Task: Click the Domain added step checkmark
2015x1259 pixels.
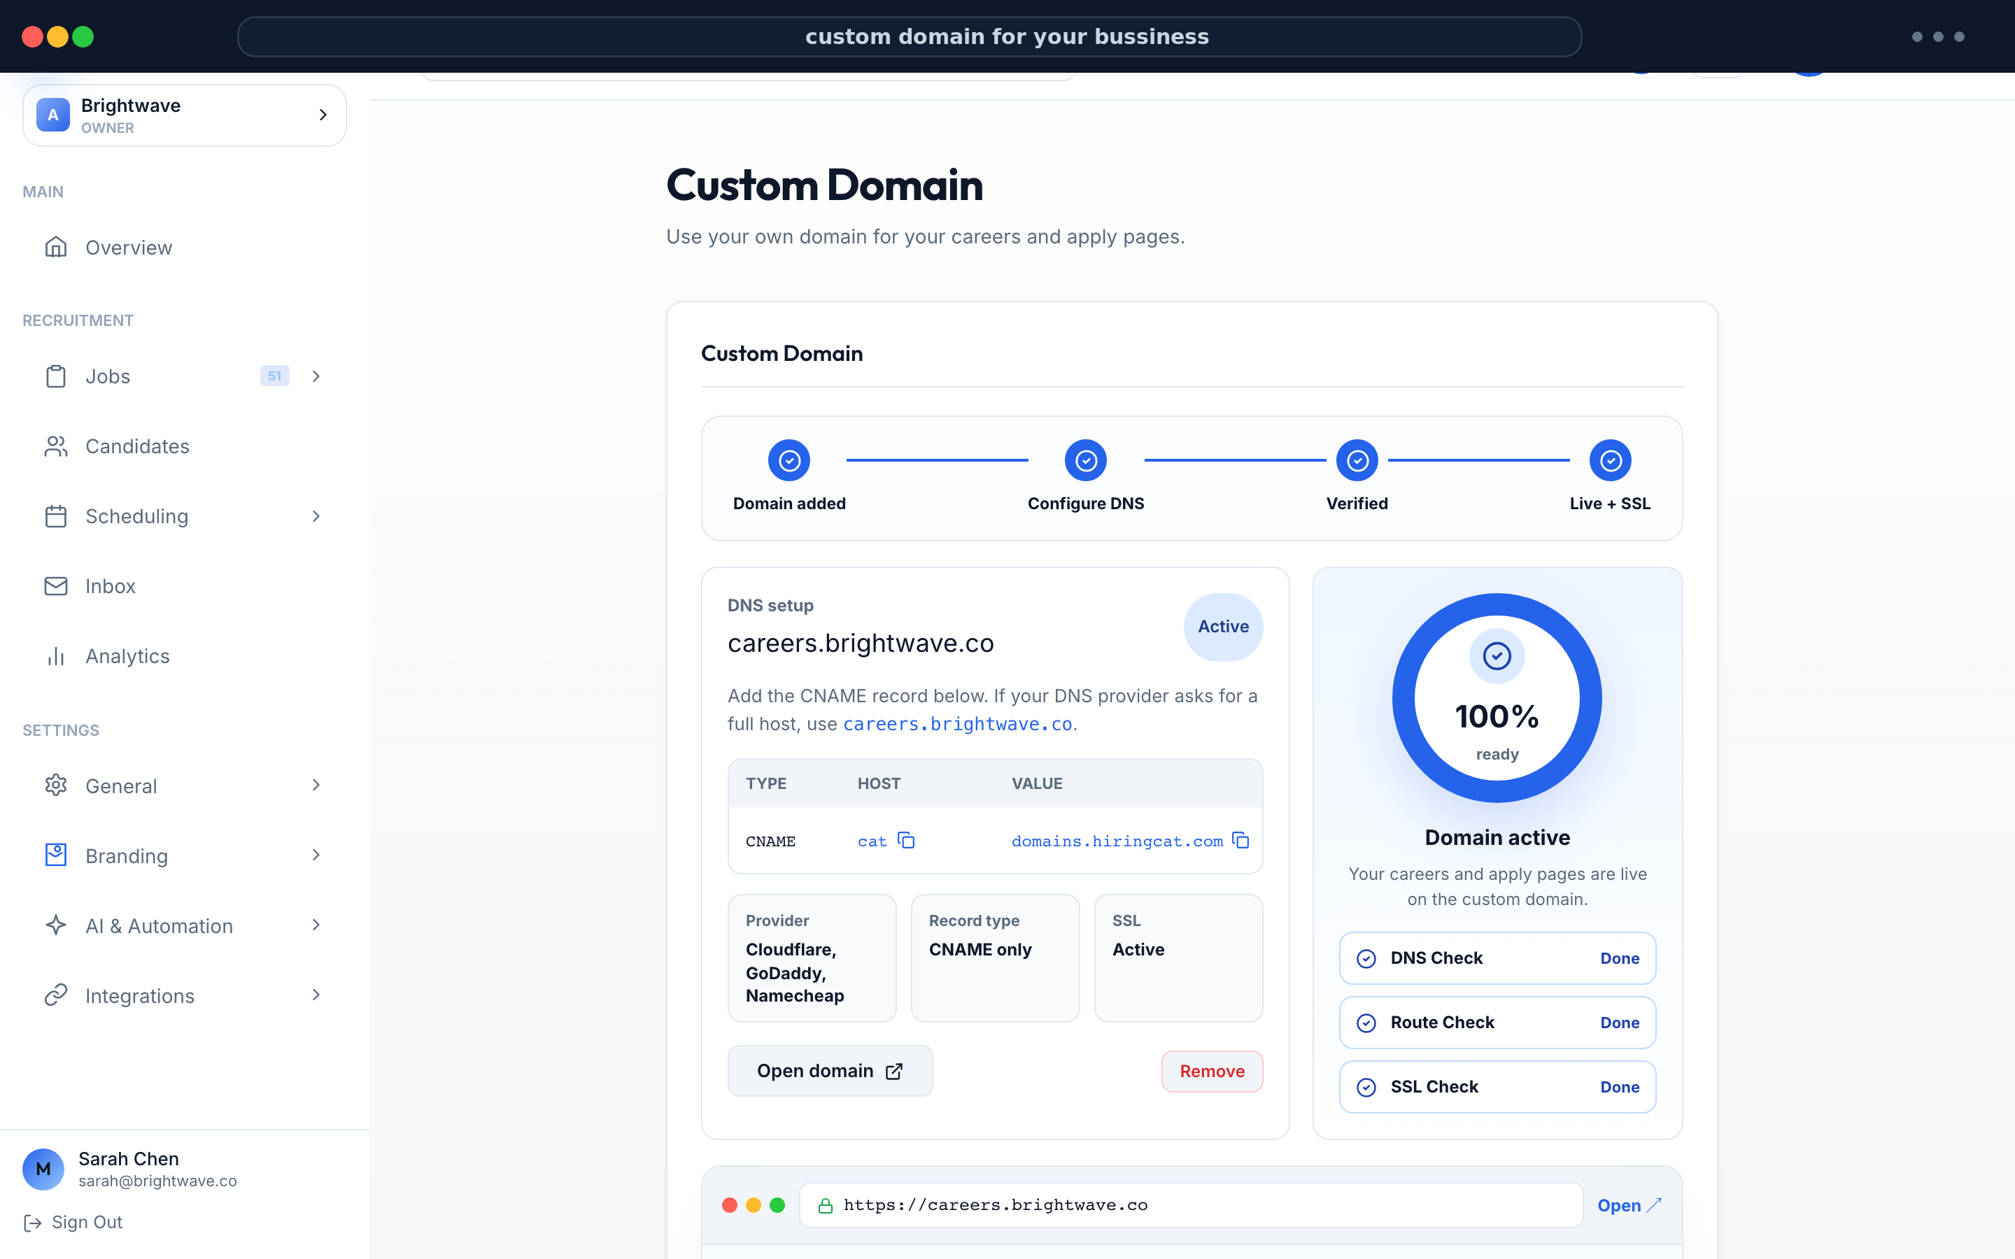Action: pos(789,460)
